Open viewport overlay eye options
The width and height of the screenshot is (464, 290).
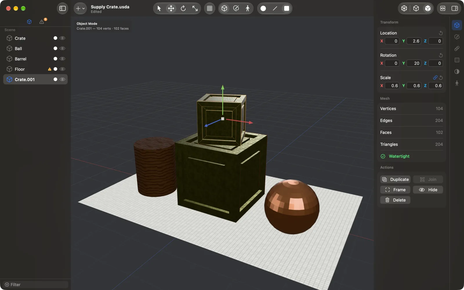tap(443, 8)
